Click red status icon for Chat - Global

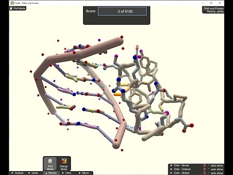tap(204, 173)
